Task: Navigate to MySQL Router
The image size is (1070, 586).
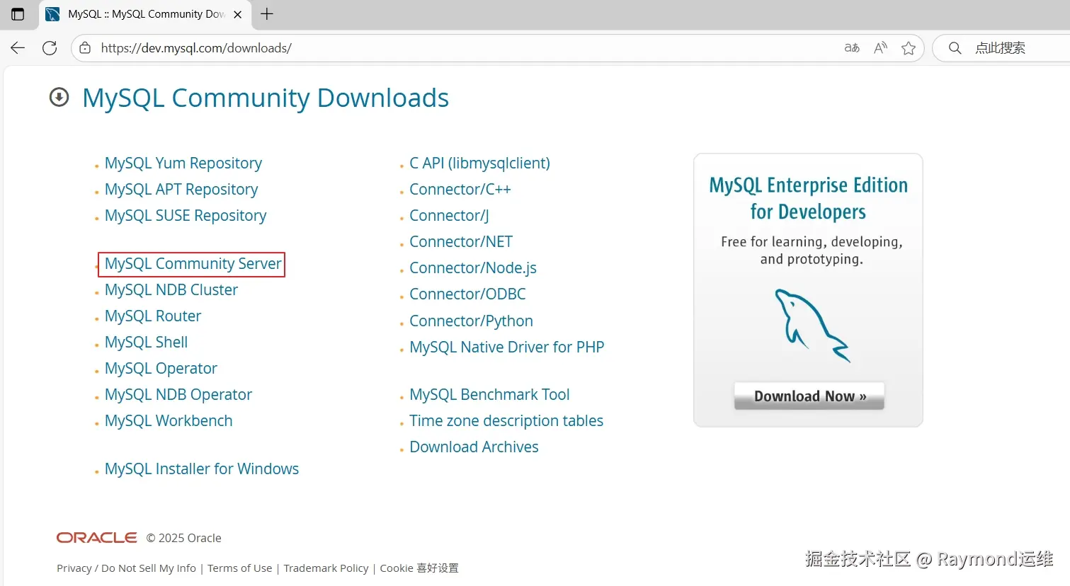Action: click(x=153, y=316)
